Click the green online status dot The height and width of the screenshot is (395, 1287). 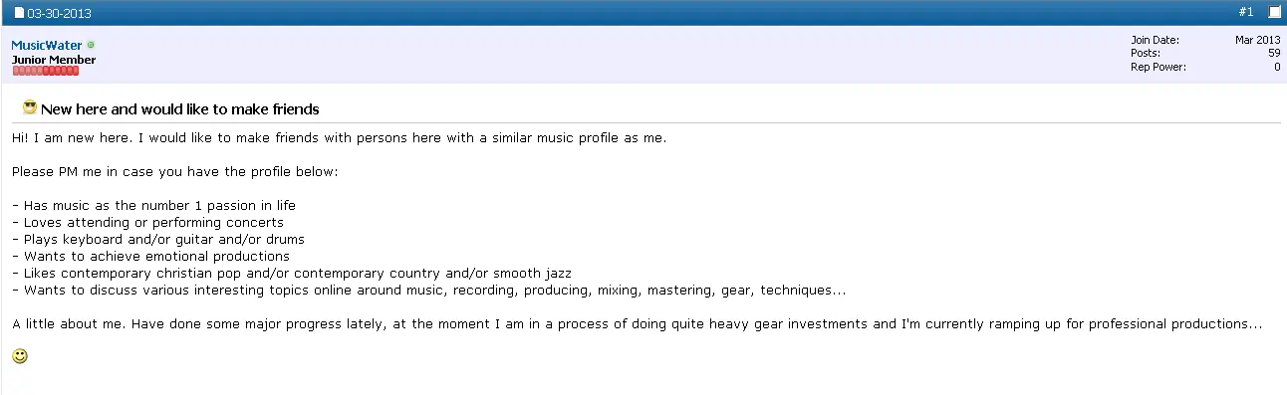(x=91, y=45)
